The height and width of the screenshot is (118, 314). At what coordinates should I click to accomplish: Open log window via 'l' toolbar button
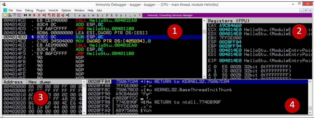pos(75,15)
